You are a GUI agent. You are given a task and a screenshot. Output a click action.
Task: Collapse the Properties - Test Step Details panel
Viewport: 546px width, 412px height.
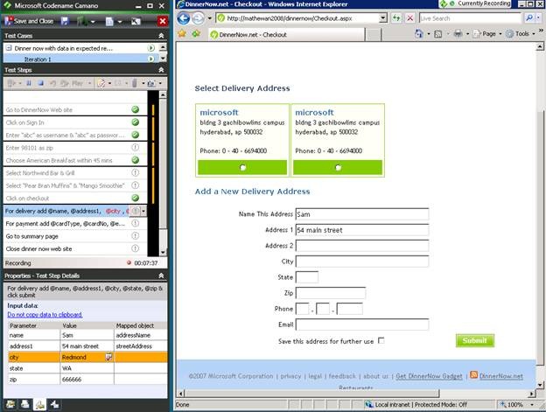click(161, 276)
